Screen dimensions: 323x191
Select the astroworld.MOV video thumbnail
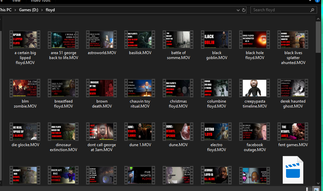[101, 40]
